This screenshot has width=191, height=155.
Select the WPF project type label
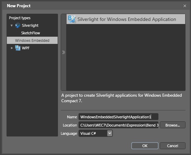pyautogui.click(x=26, y=48)
